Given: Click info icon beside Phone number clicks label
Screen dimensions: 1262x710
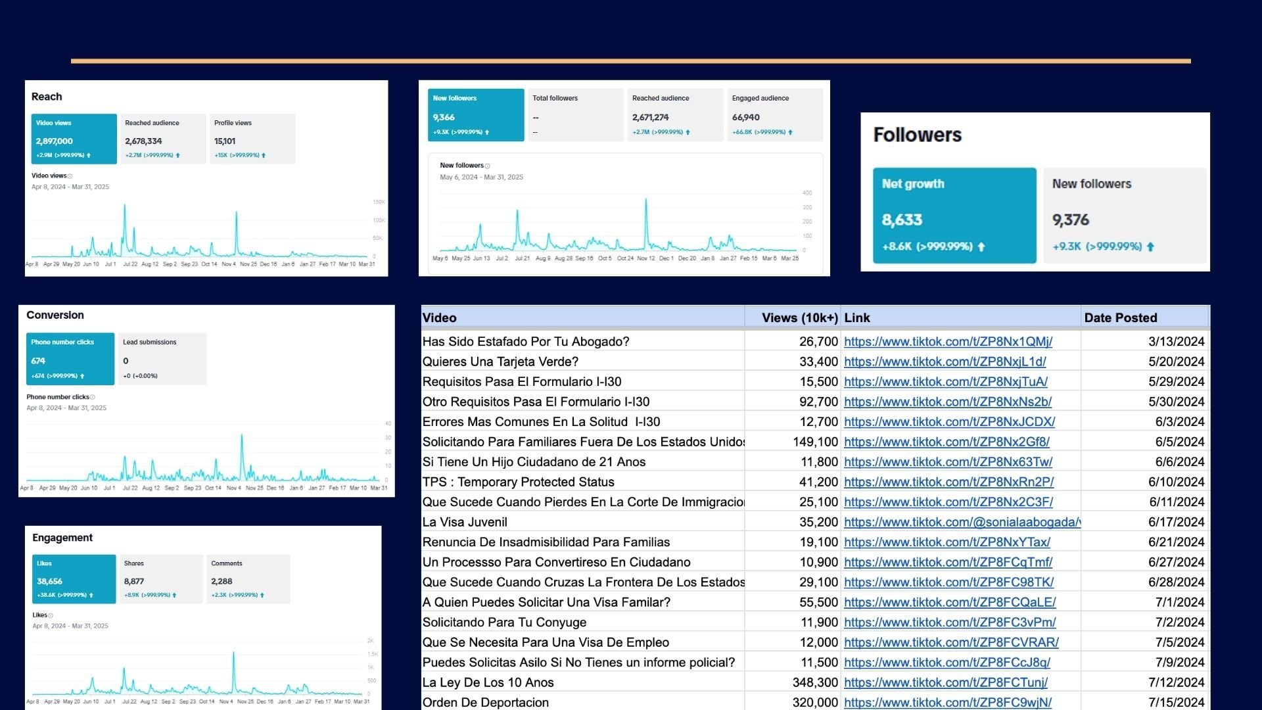Looking at the screenshot, I should [93, 397].
